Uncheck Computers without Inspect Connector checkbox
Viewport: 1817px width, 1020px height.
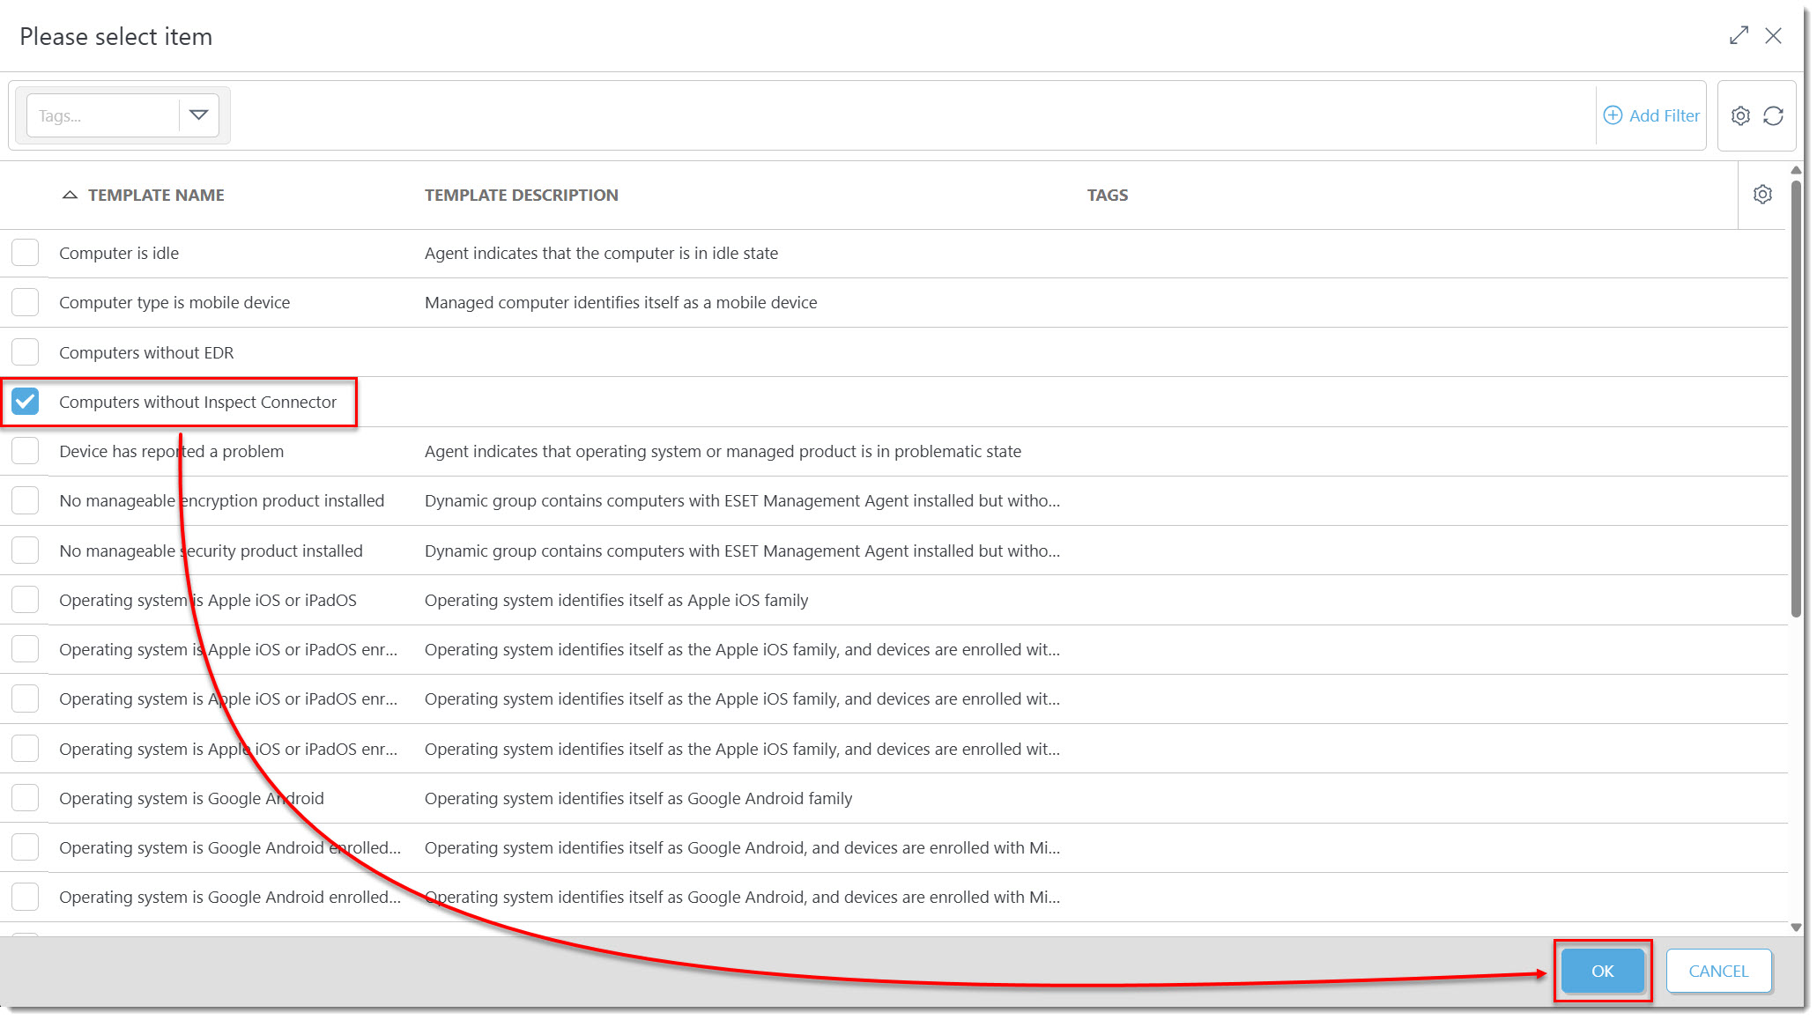(26, 402)
